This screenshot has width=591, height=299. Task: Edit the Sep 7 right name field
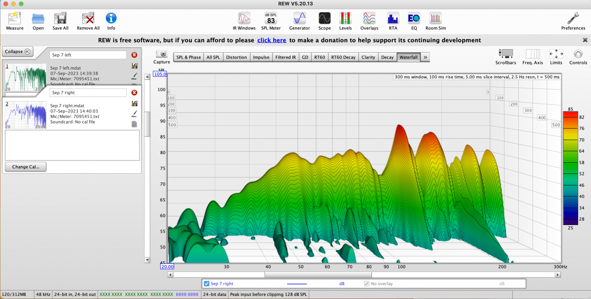click(x=88, y=93)
